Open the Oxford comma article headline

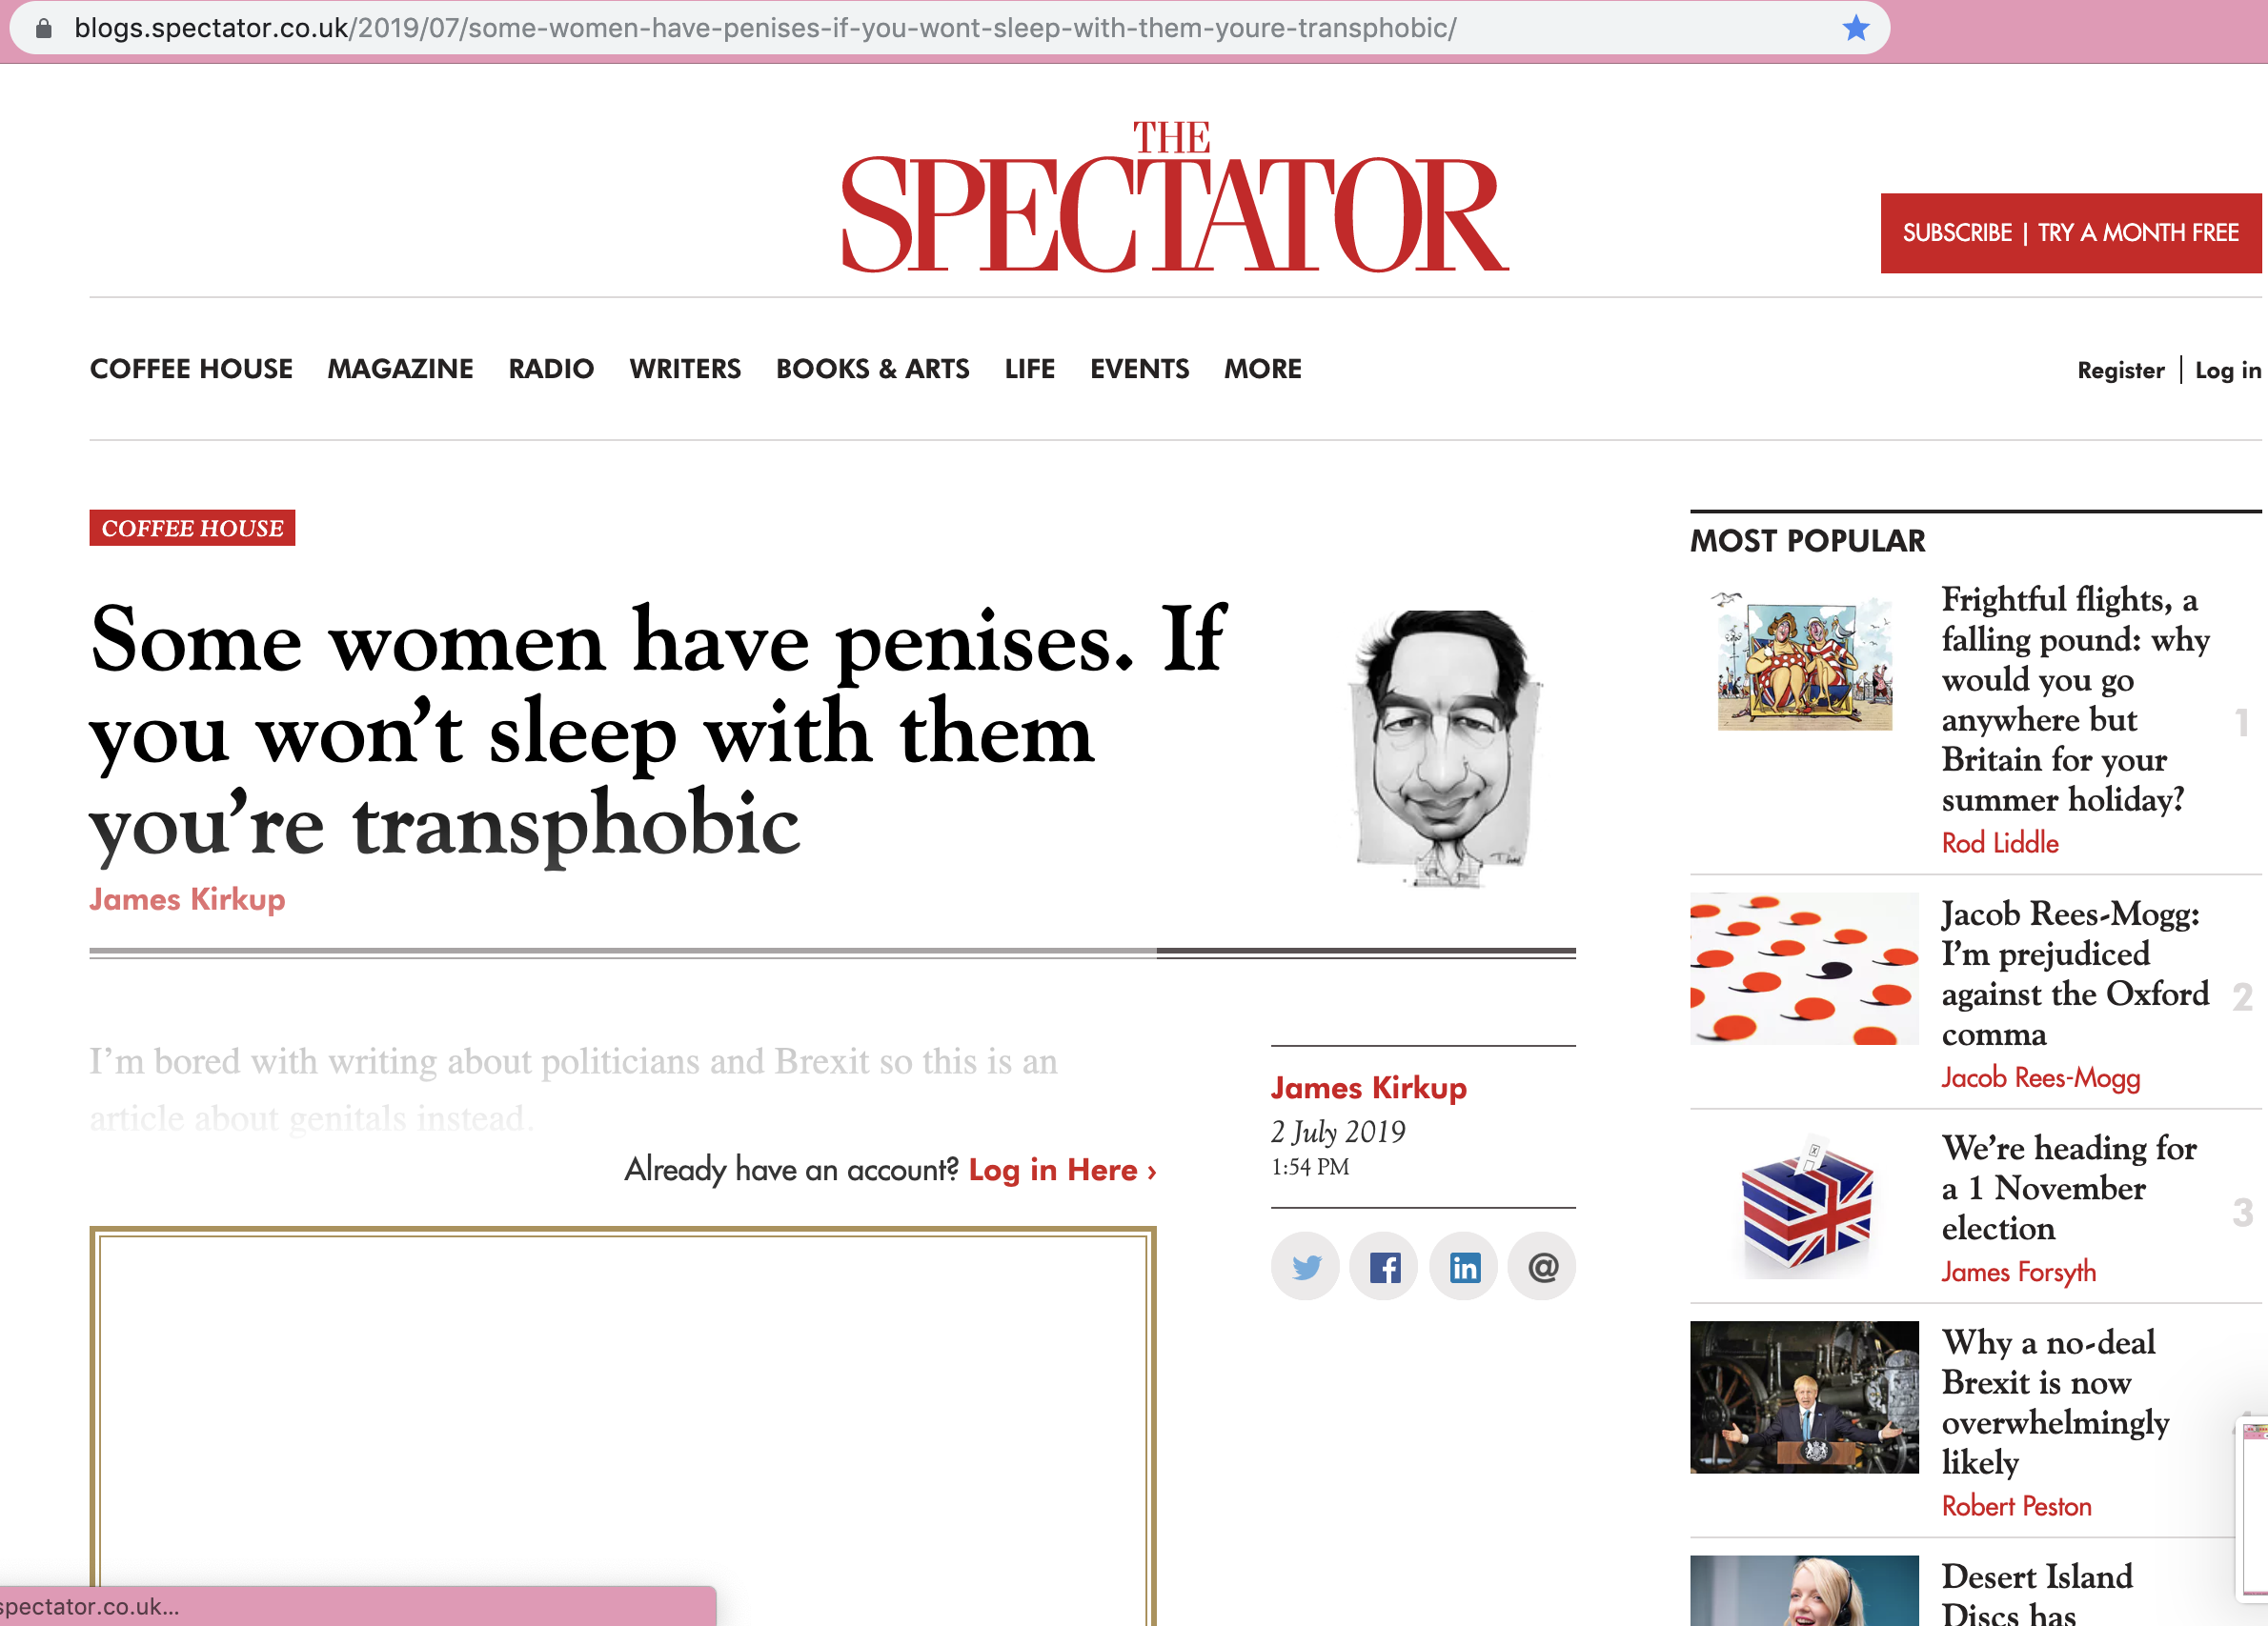pos(2075,974)
